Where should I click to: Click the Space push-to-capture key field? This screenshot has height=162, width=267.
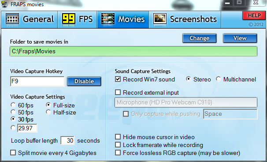[x=230, y=114]
